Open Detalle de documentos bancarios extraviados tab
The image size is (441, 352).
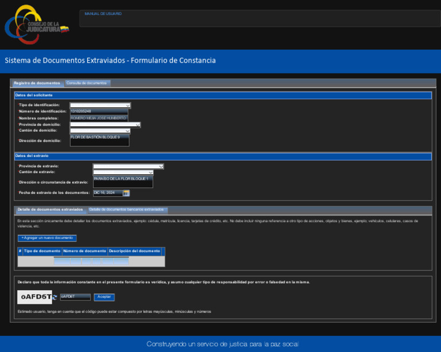pos(126,210)
